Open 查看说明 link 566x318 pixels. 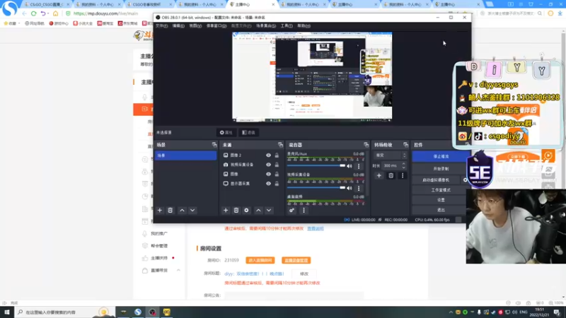point(315,228)
